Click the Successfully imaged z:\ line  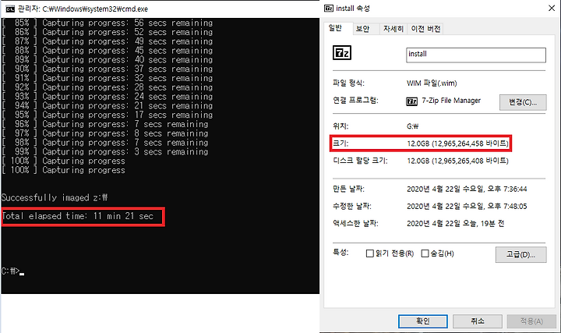click(54, 197)
